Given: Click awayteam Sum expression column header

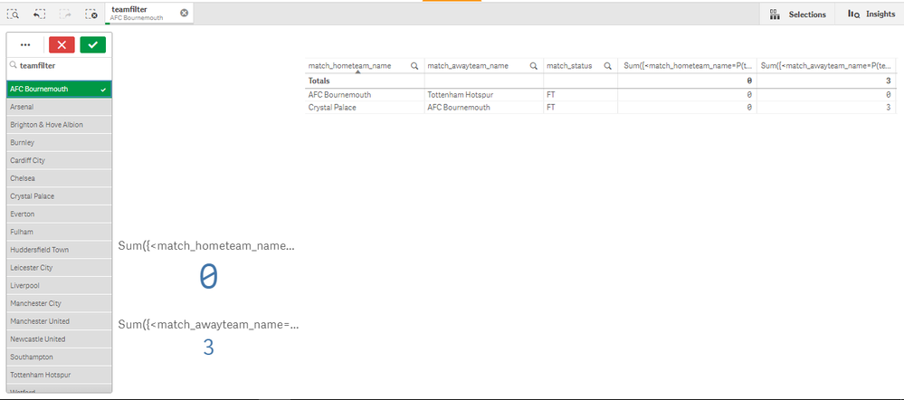Looking at the screenshot, I should coord(827,66).
